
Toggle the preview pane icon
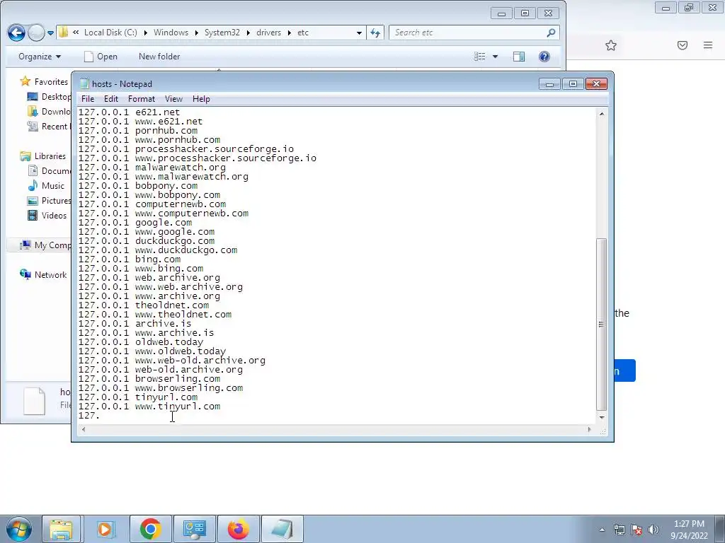519,57
